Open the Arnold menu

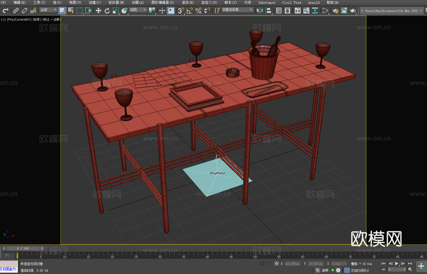point(314,2)
